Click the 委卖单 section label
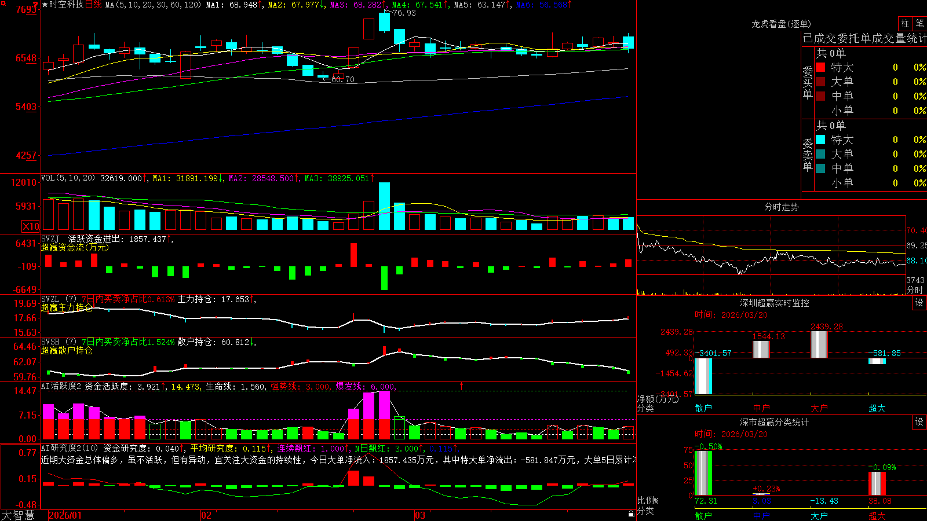The width and height of the screenshot is (927, 521). click(x=808, y=155)
